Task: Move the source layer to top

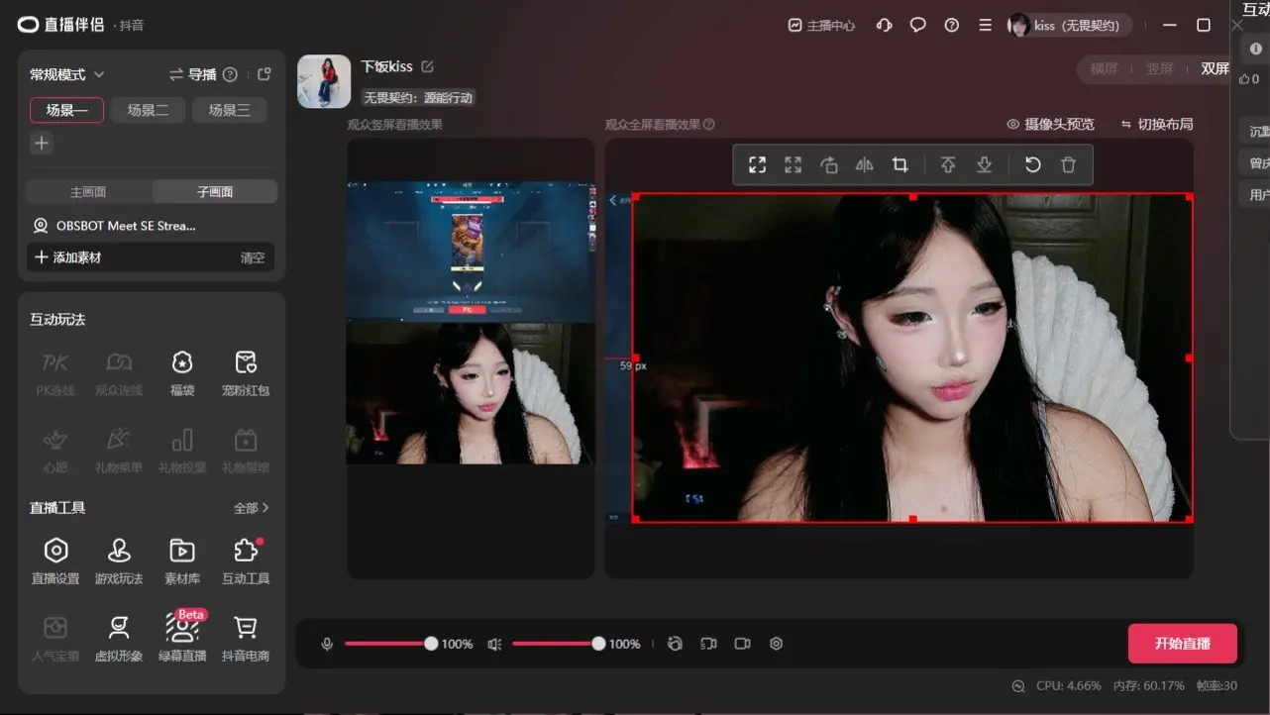Action: 948,165
